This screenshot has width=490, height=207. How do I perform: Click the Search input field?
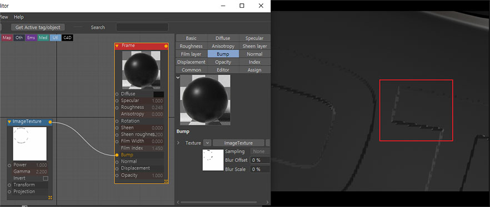click(142, 27)
